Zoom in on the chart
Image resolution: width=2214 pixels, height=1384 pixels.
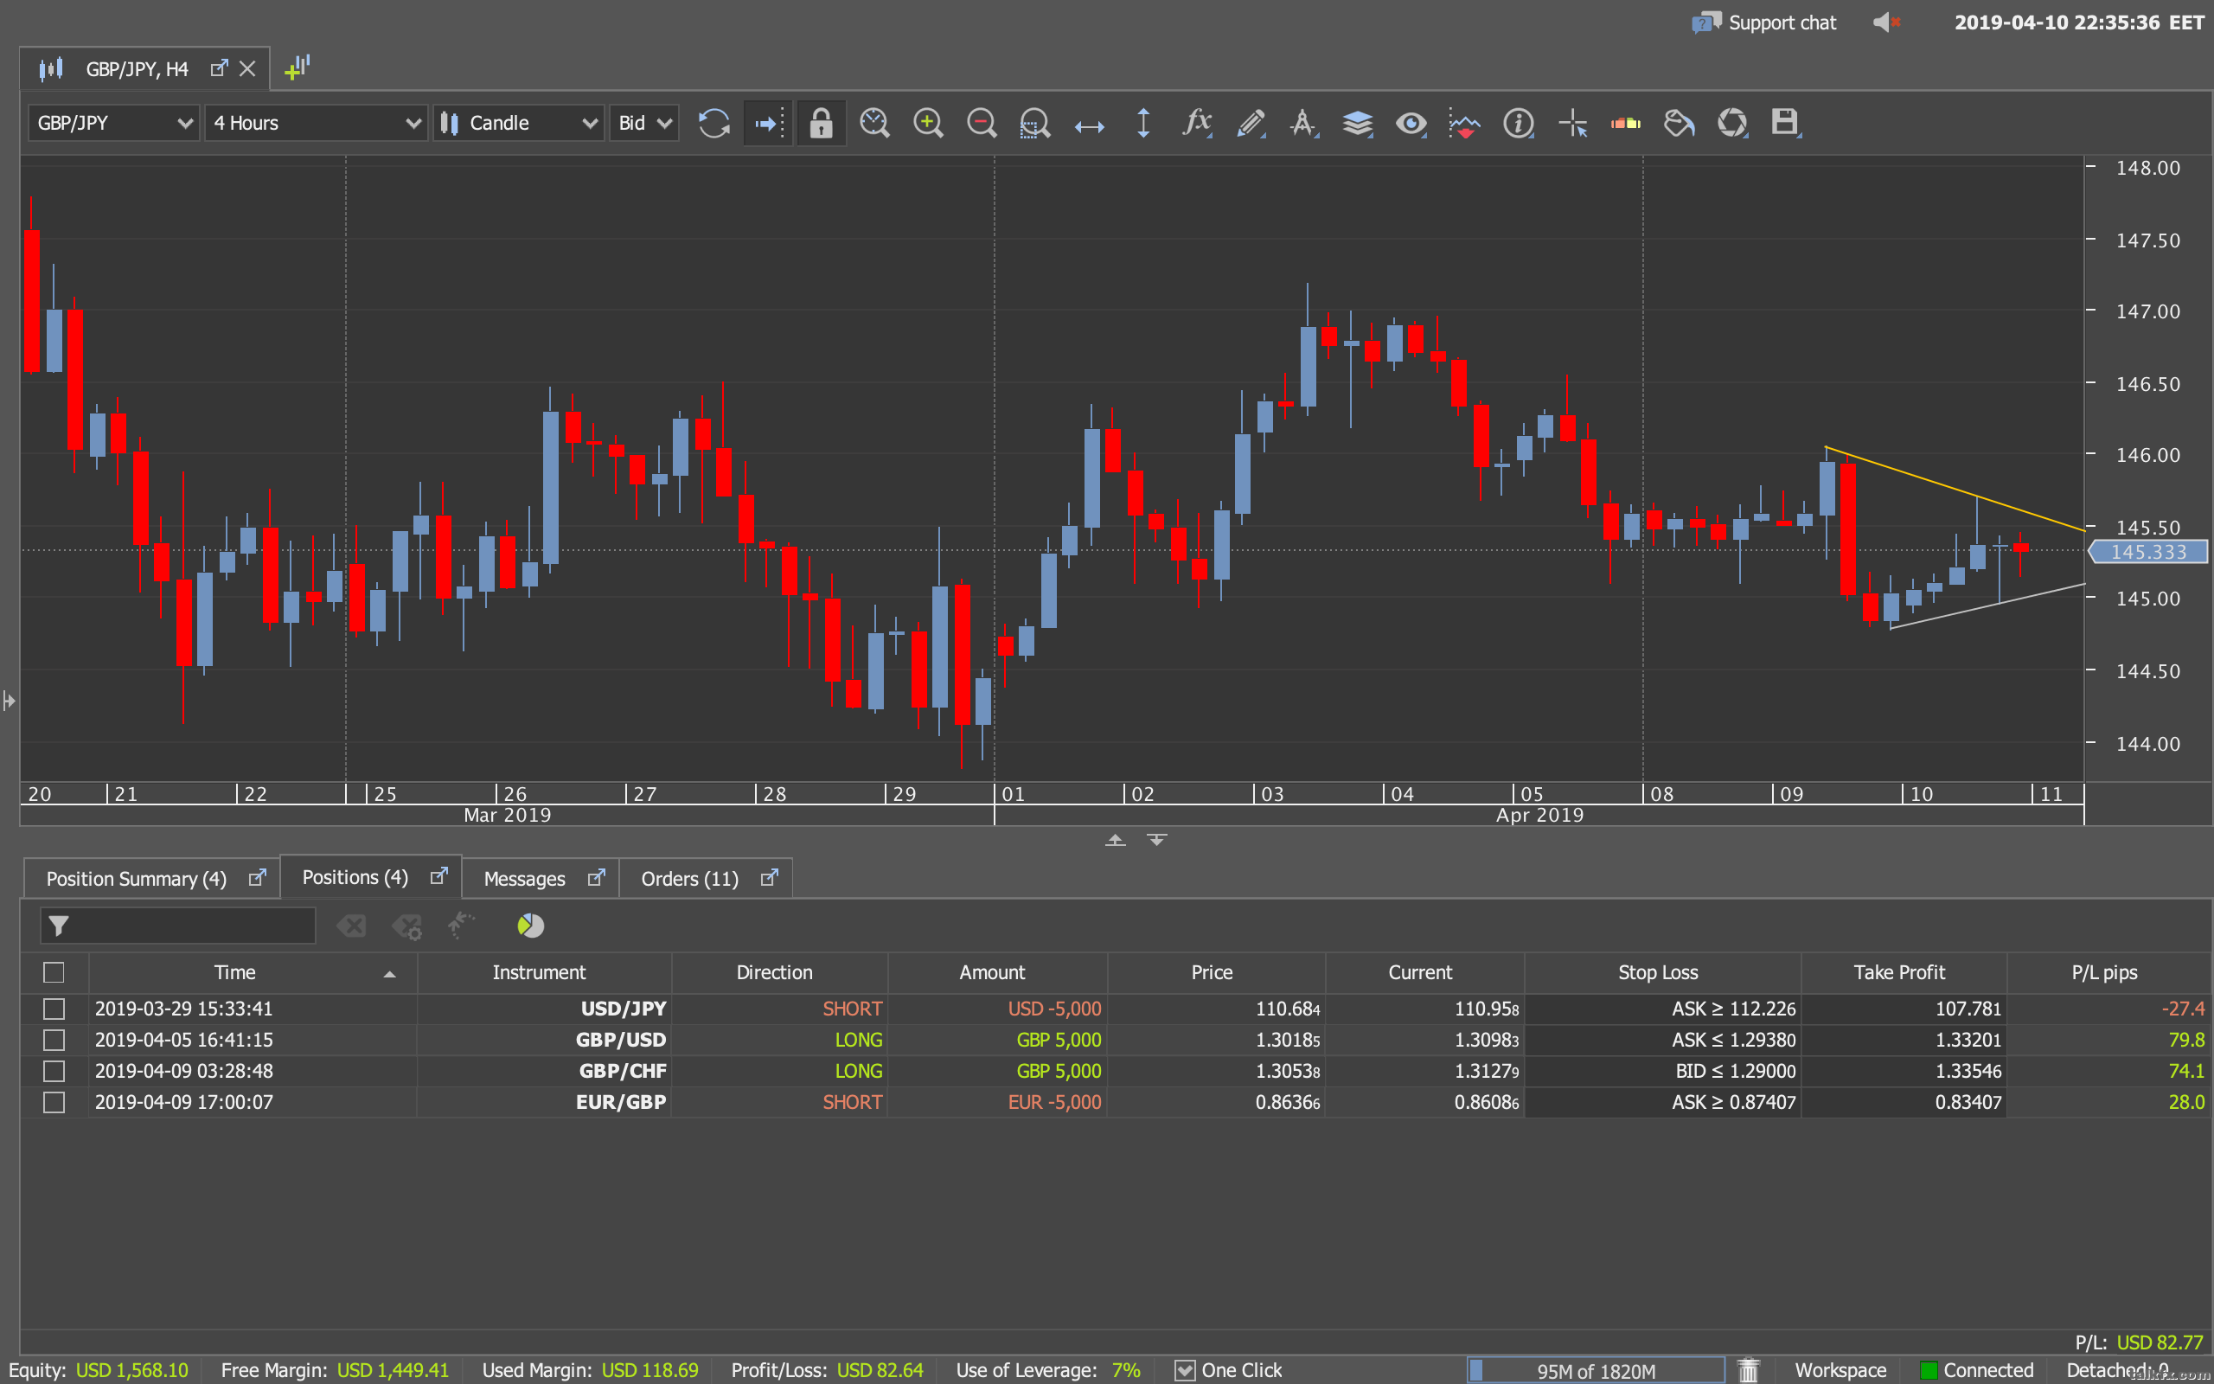(x=928, y=123)
